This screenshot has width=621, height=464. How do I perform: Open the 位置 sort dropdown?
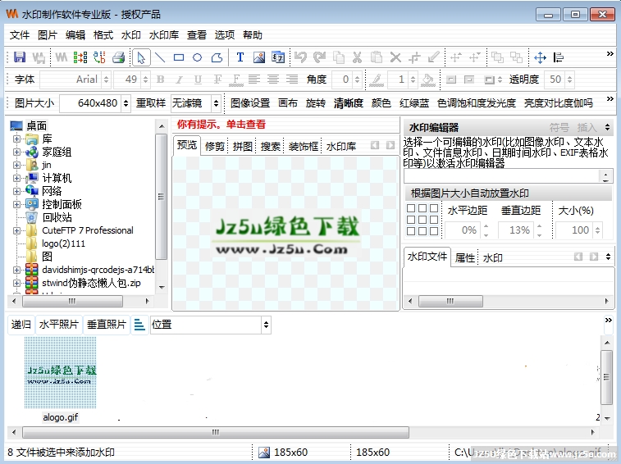[266, 325]
